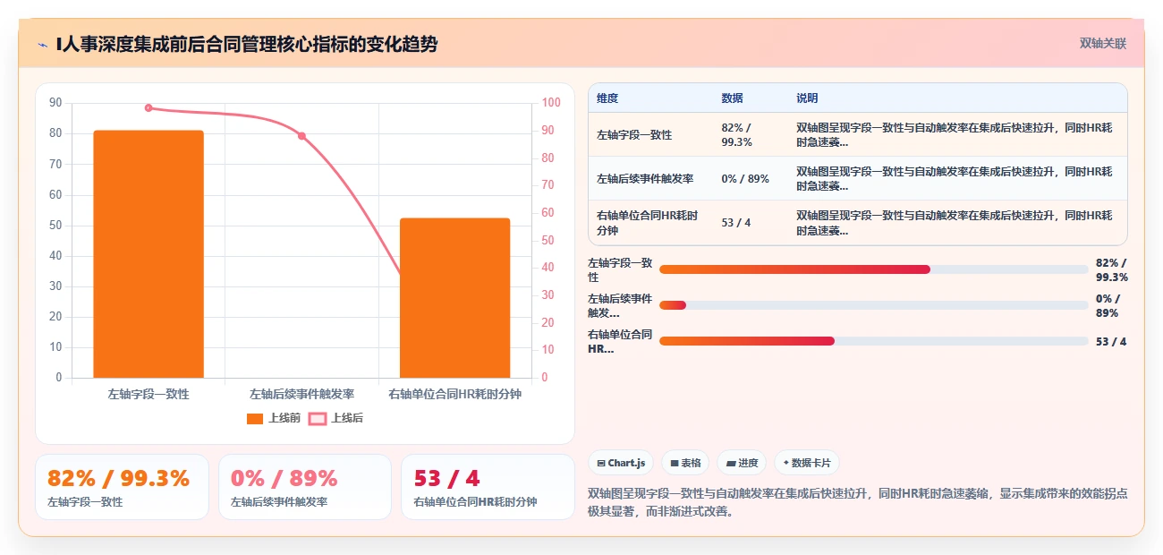This screenshot has width=1163, height=555.
Task: Click the x-axis label 右轴单位合同HR耗时分钟
Action: coord(454,394)
